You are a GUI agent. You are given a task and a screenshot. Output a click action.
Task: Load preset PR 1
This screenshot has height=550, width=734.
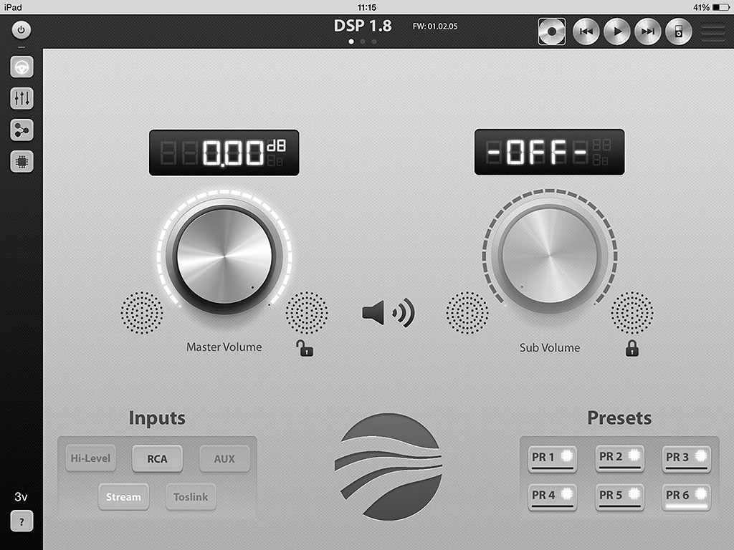553,458
